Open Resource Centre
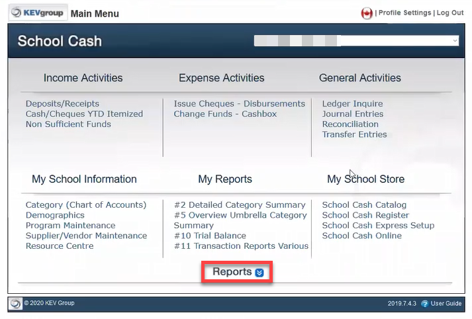The width and height of the screenshot is (472, 319). (60, 246)
